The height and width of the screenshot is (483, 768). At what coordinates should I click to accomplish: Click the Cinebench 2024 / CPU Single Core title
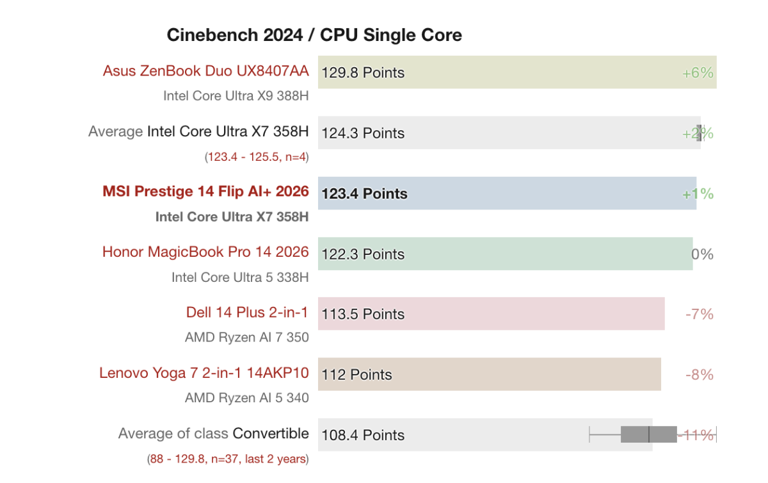pos(314,35)
